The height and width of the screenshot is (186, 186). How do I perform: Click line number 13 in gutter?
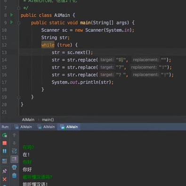(x=4, y=52)
